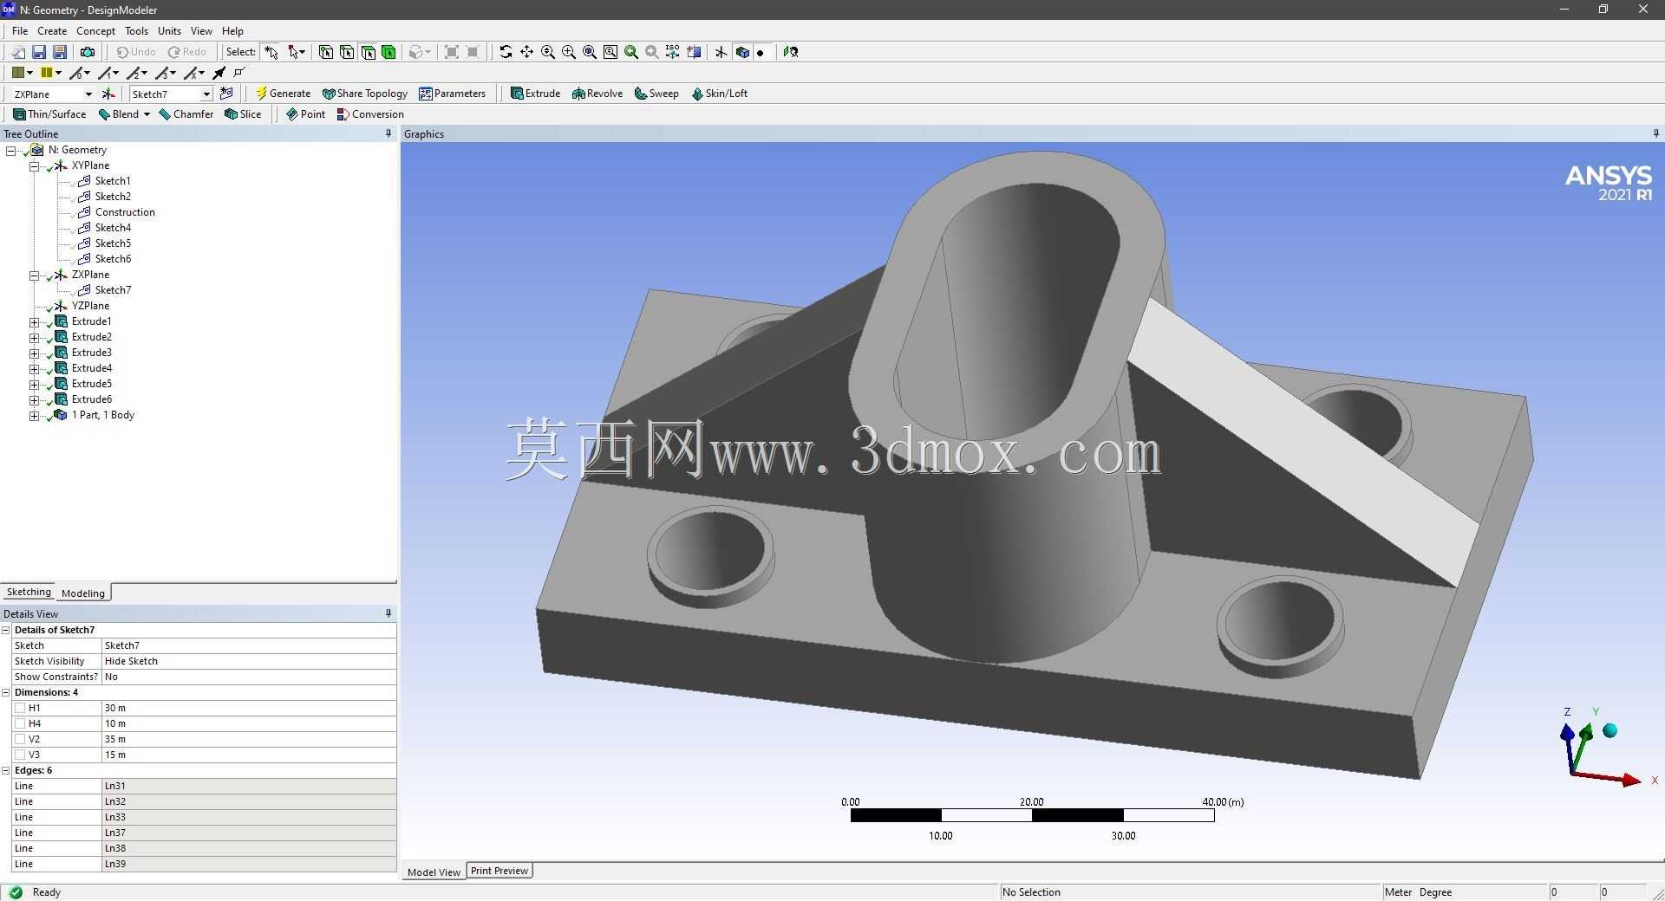Toggle the Display Model cube icon

tap(742, 52)
